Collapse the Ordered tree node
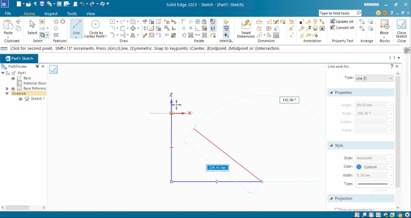Image resolution: width=411 pixels, height=218 pixels. (x=7, y=93)
